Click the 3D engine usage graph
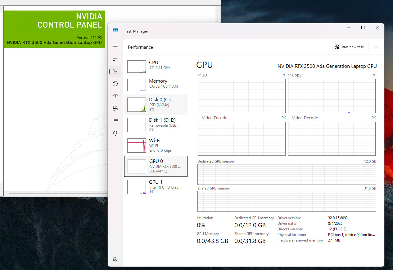The width and height of the screenshot is (393, 270). (242, 96)
